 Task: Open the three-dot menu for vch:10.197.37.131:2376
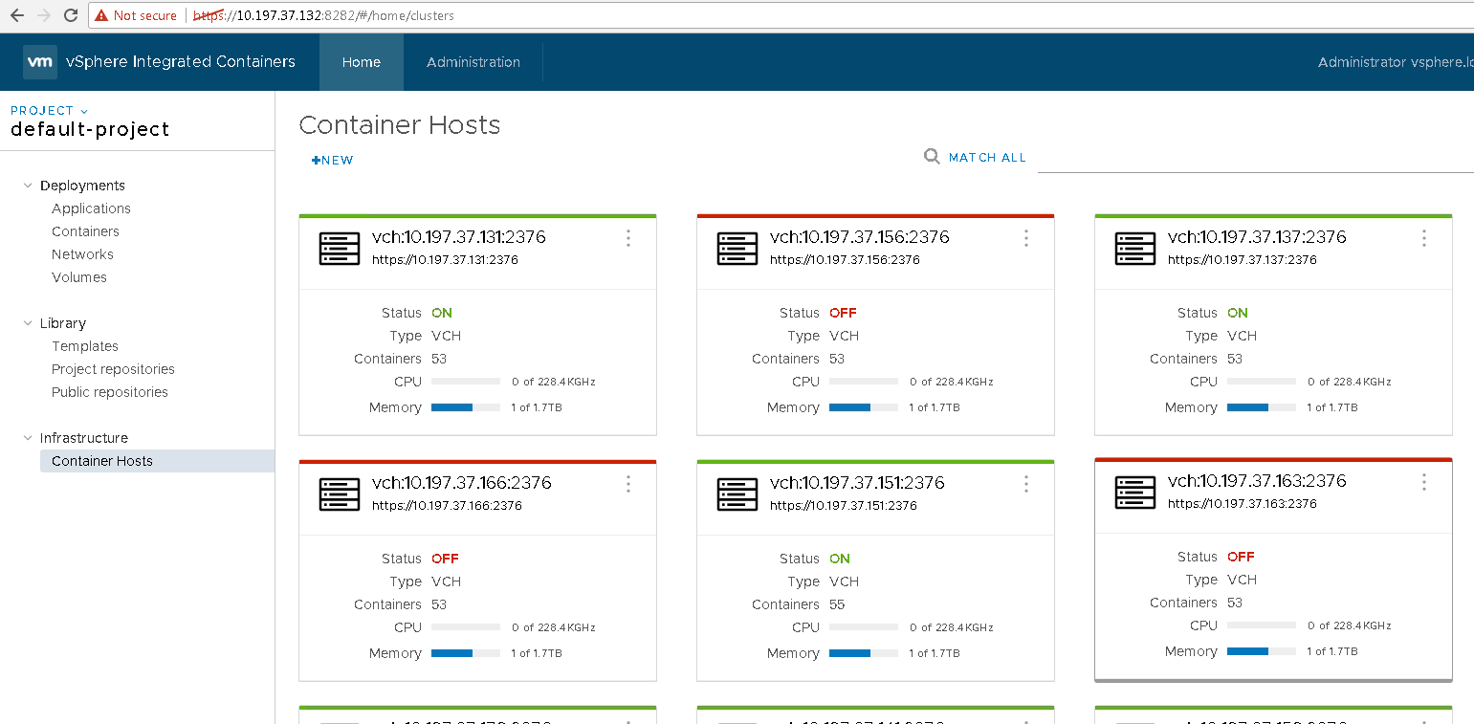click(628, 238)
